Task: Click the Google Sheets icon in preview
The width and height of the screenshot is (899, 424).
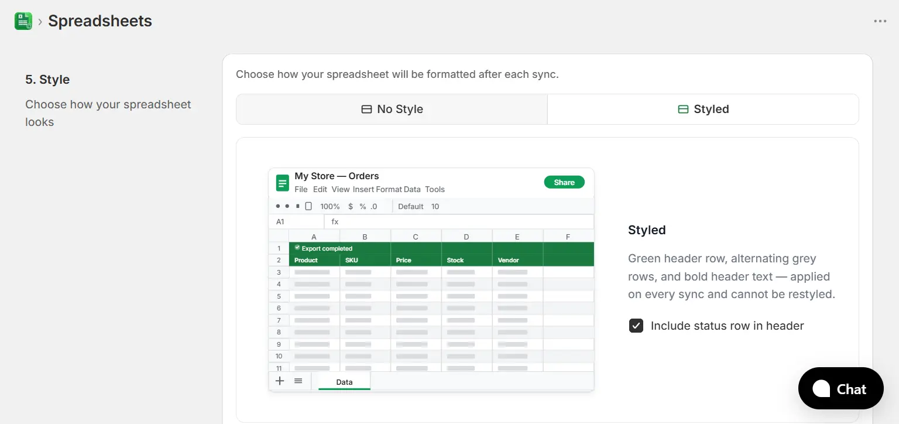Action: pos(283,183)
